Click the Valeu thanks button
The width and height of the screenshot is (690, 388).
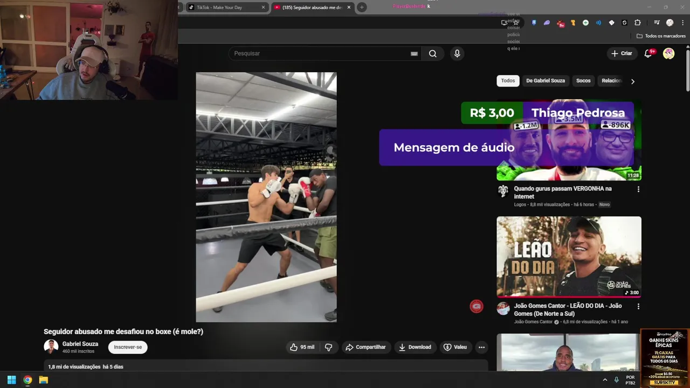click(x=455, y=347)
